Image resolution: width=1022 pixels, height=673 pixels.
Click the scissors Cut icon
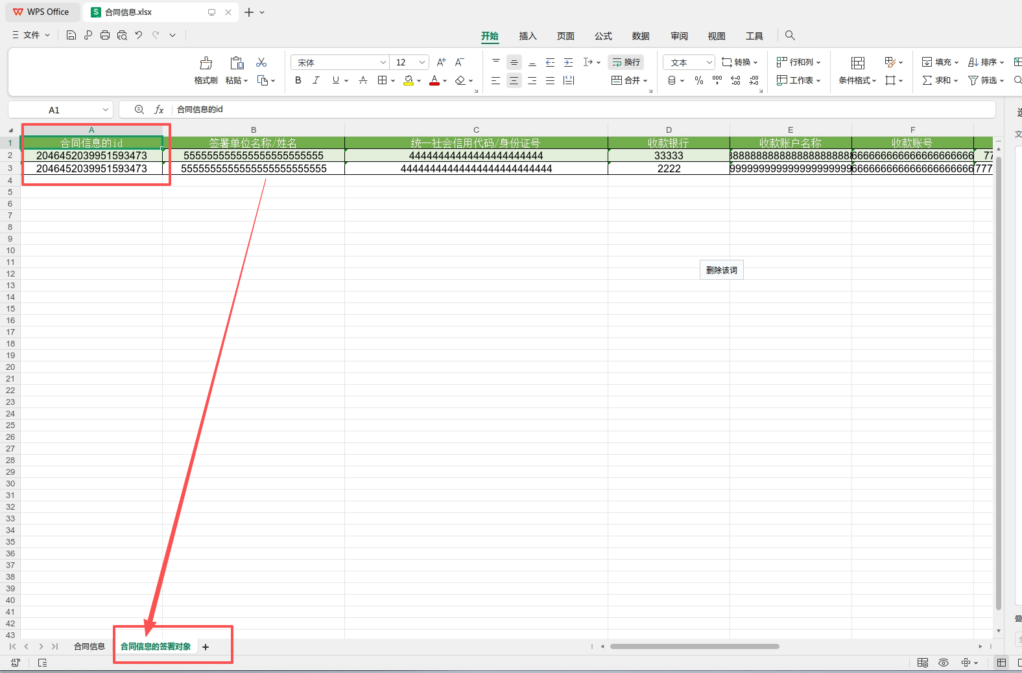pos(261,62)
